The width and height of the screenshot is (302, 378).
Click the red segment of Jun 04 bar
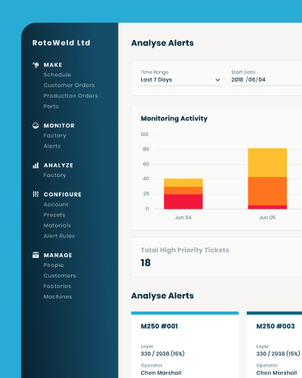coord(183,202)
